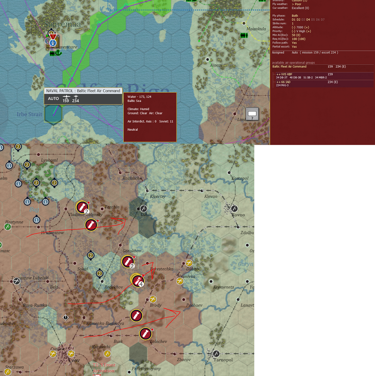Toggle D1 in the Schedule row

click(x=293, y=20)
